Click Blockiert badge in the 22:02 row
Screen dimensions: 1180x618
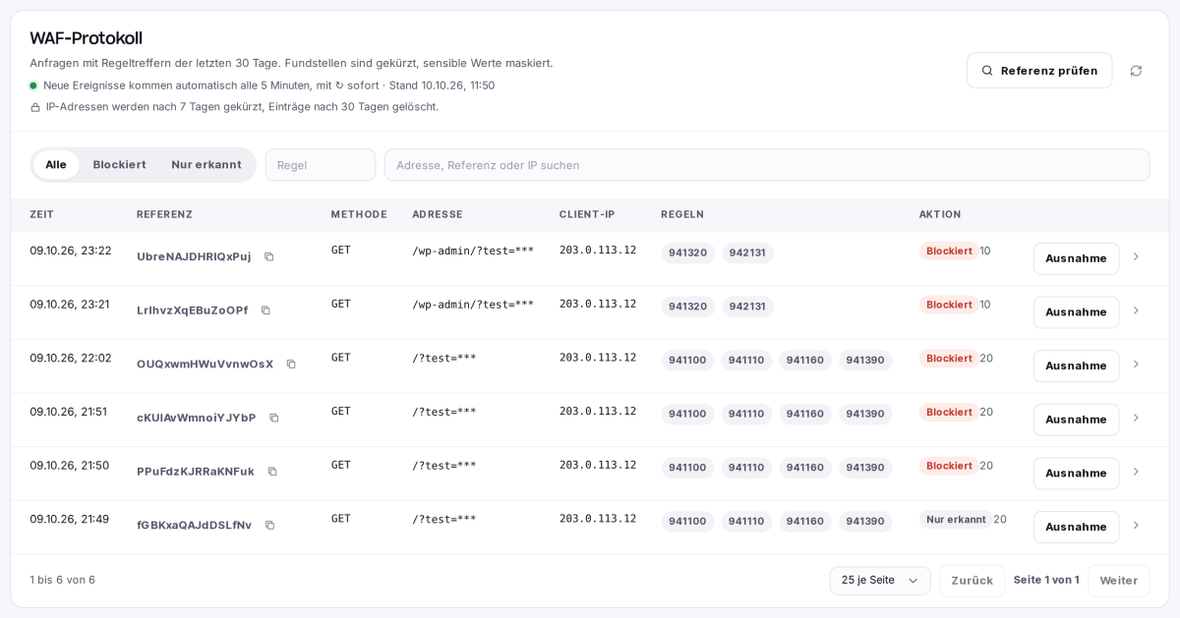pyautogui.click(x=949, y=359)
